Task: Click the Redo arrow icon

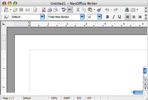Action: pos(116,10)
